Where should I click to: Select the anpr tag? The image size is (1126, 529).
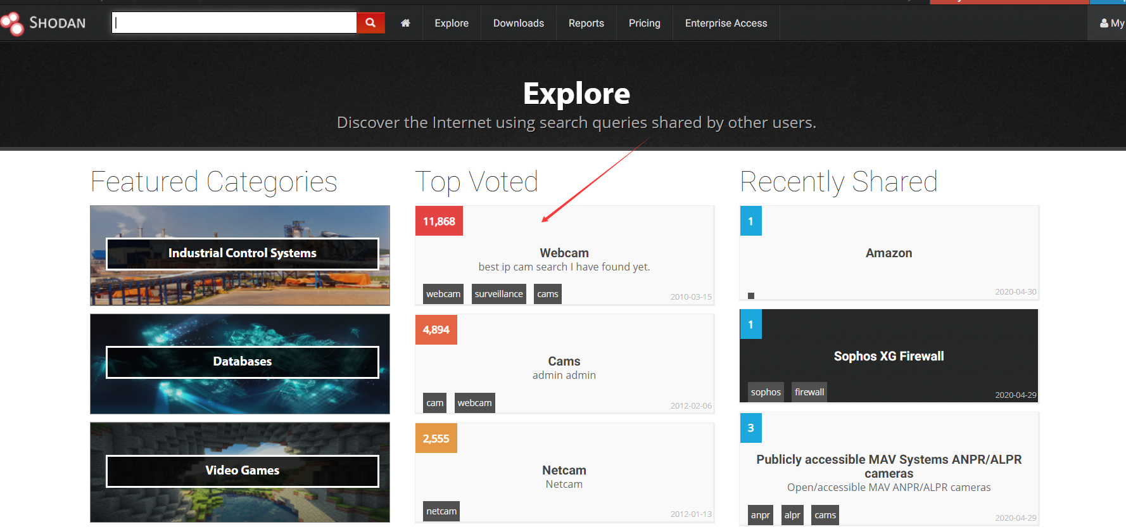pyautogui.click(x=761, y=515)
